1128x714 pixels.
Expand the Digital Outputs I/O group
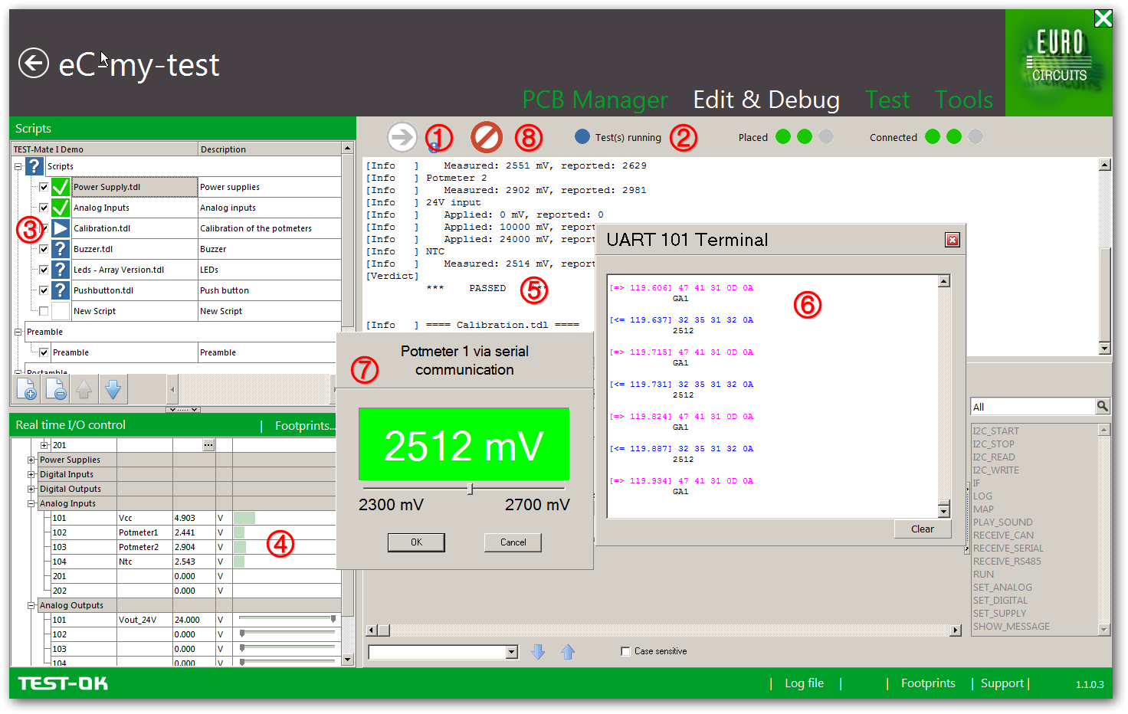pyautogui.click(x=31, y=489)
